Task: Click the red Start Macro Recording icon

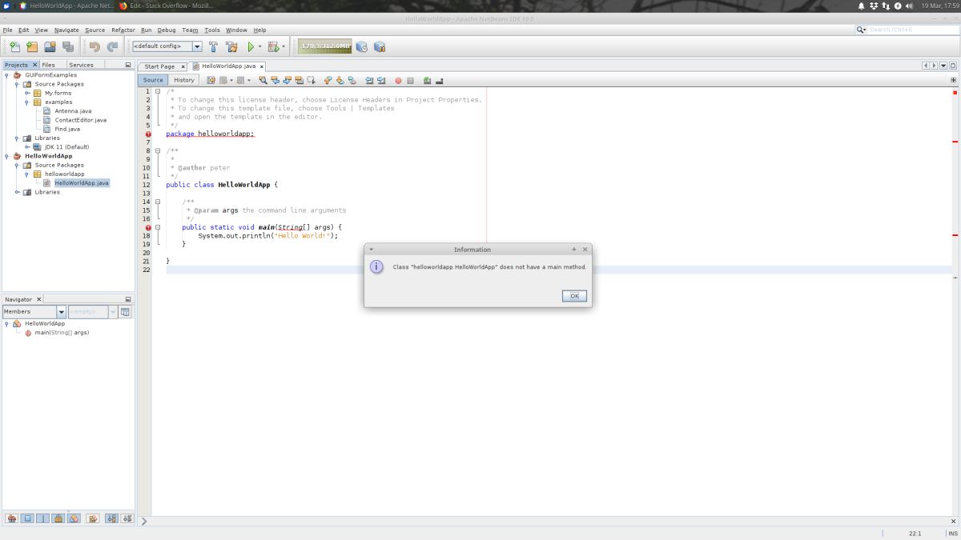Action: coord(398,80)
